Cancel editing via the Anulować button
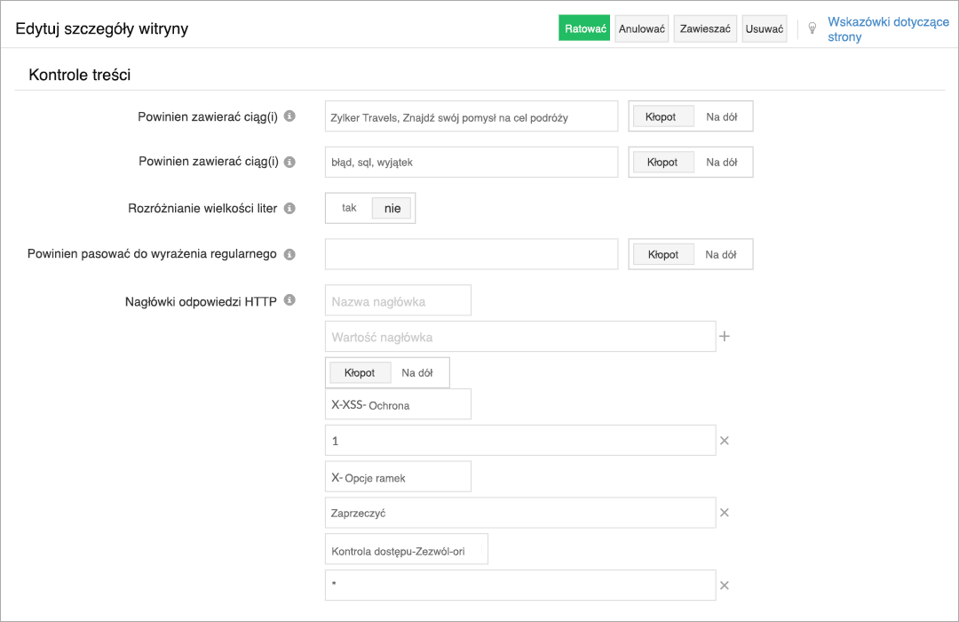This screenshot has height=622, width=959. (641, 28)
